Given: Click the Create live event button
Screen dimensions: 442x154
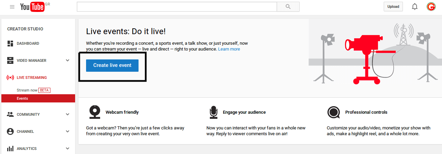Looking at the screenshot, I should tap(112, 65).
